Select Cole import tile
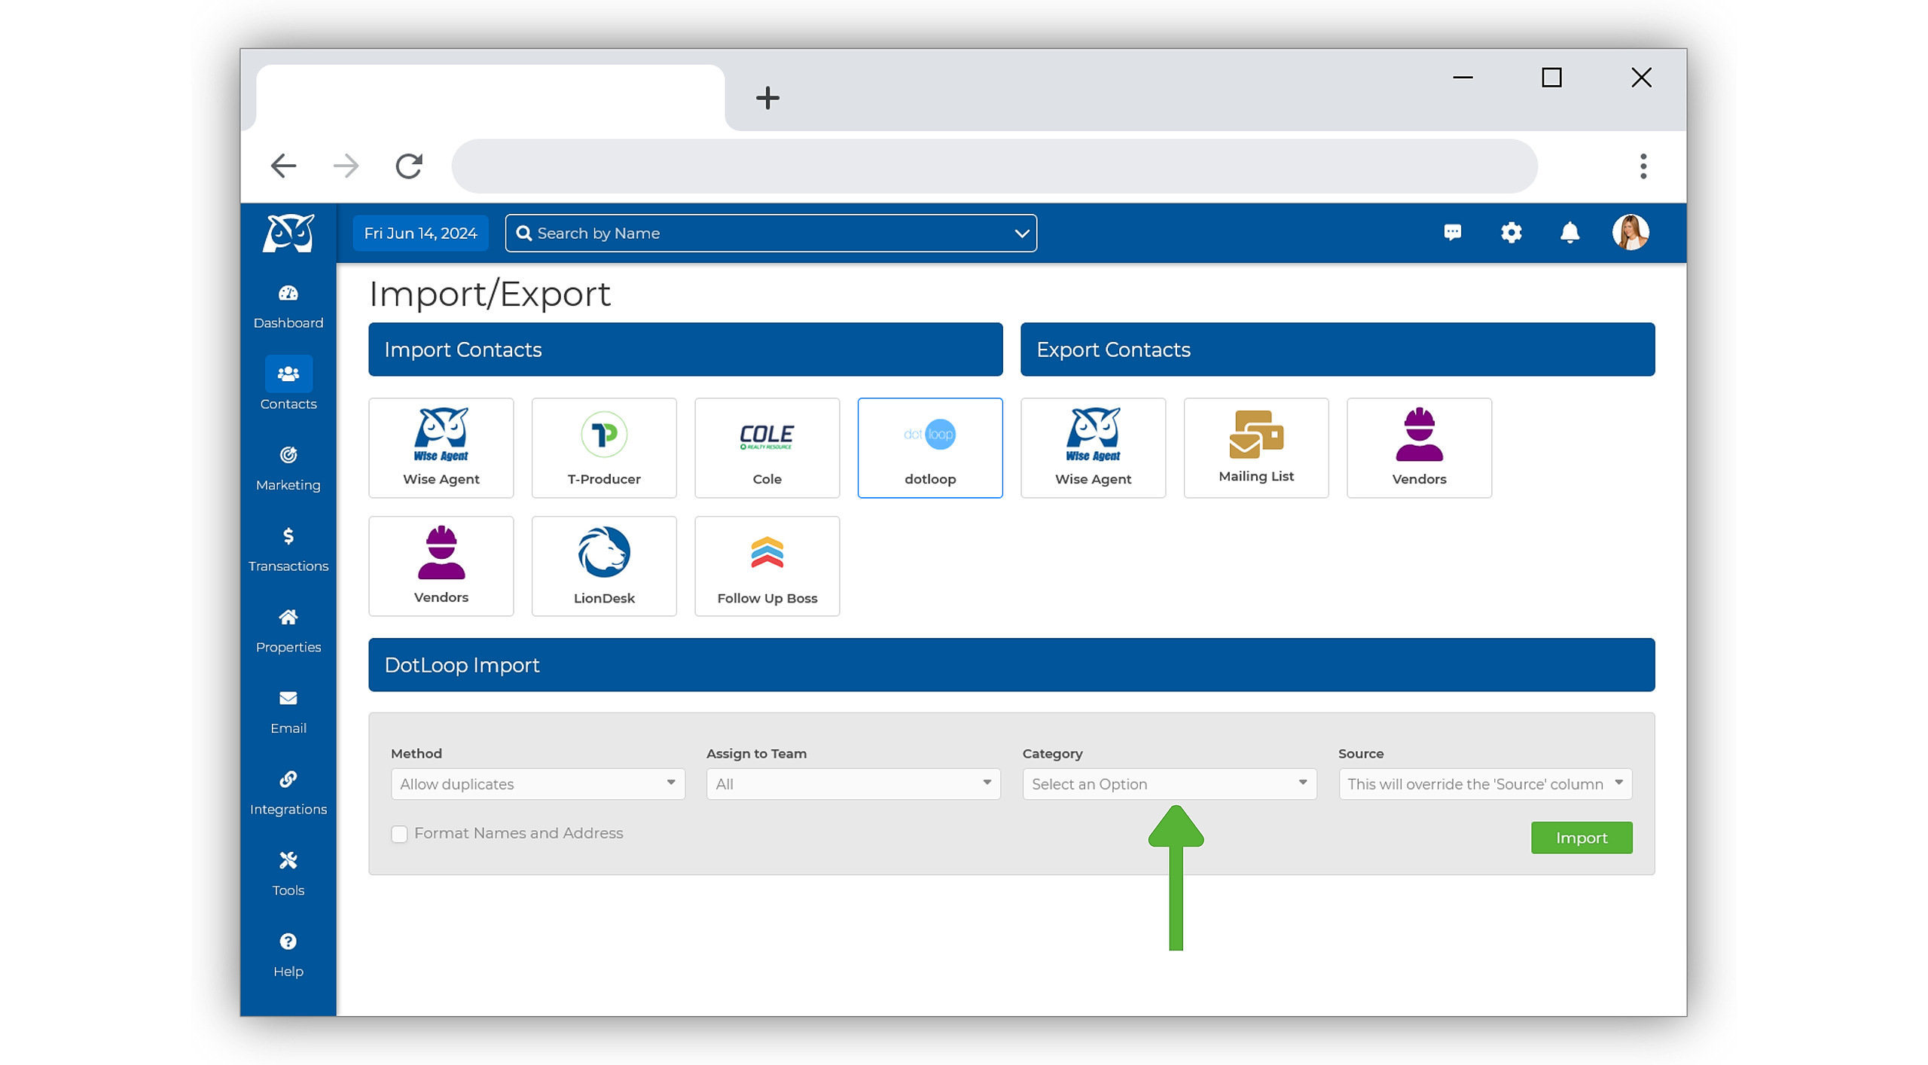Viewport: 1928px width, 1065px height. tap(767, 447)
